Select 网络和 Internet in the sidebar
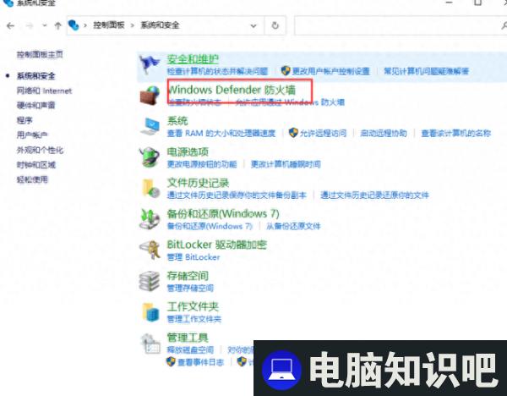The image size is (507, 396). 44,91
